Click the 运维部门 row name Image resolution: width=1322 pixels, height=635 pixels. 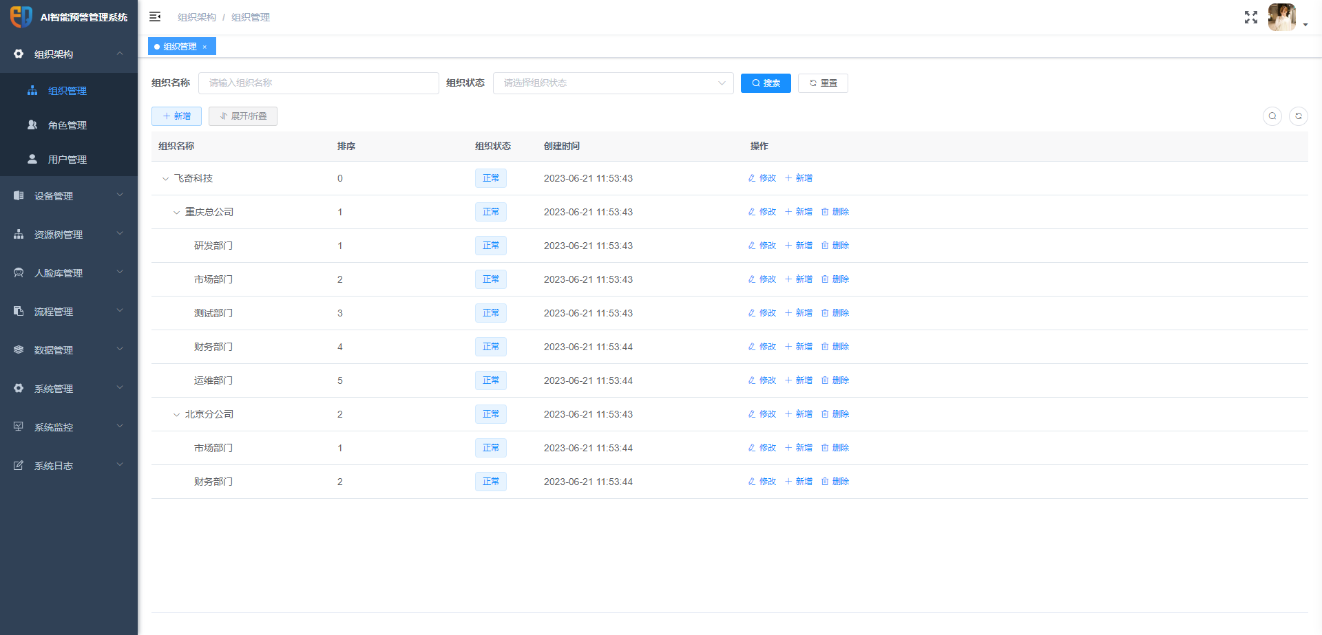coord(213,381)
